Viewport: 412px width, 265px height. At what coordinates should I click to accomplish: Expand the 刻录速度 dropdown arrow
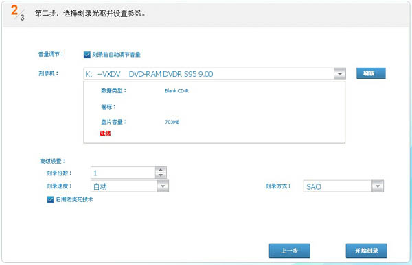tap(163, 186)
